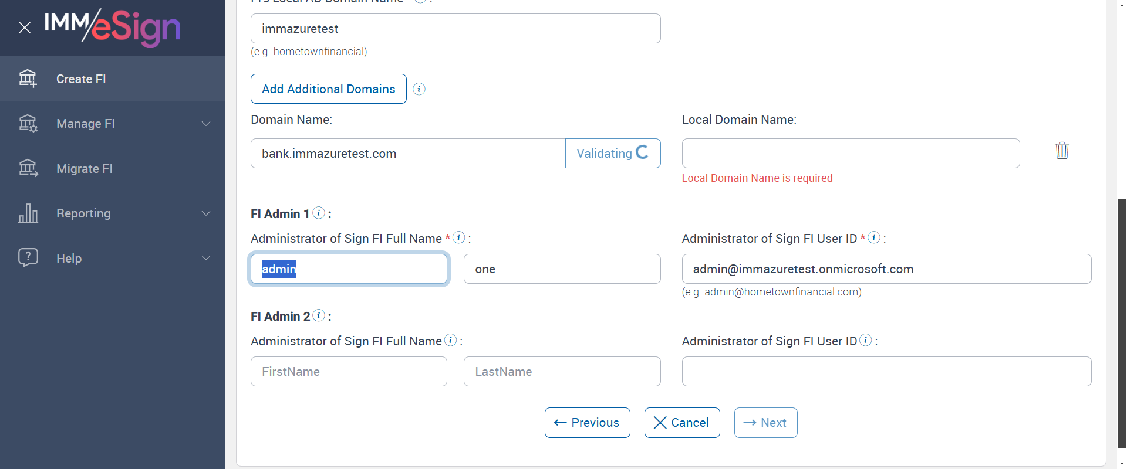Open Create FI in the sidebar

point(81,79)
